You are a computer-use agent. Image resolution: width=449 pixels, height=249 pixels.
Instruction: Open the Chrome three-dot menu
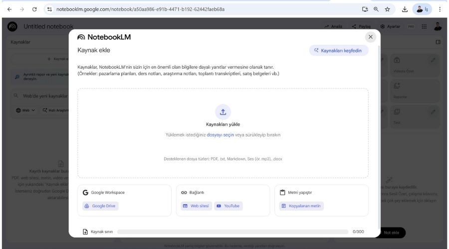click(440, 9)
